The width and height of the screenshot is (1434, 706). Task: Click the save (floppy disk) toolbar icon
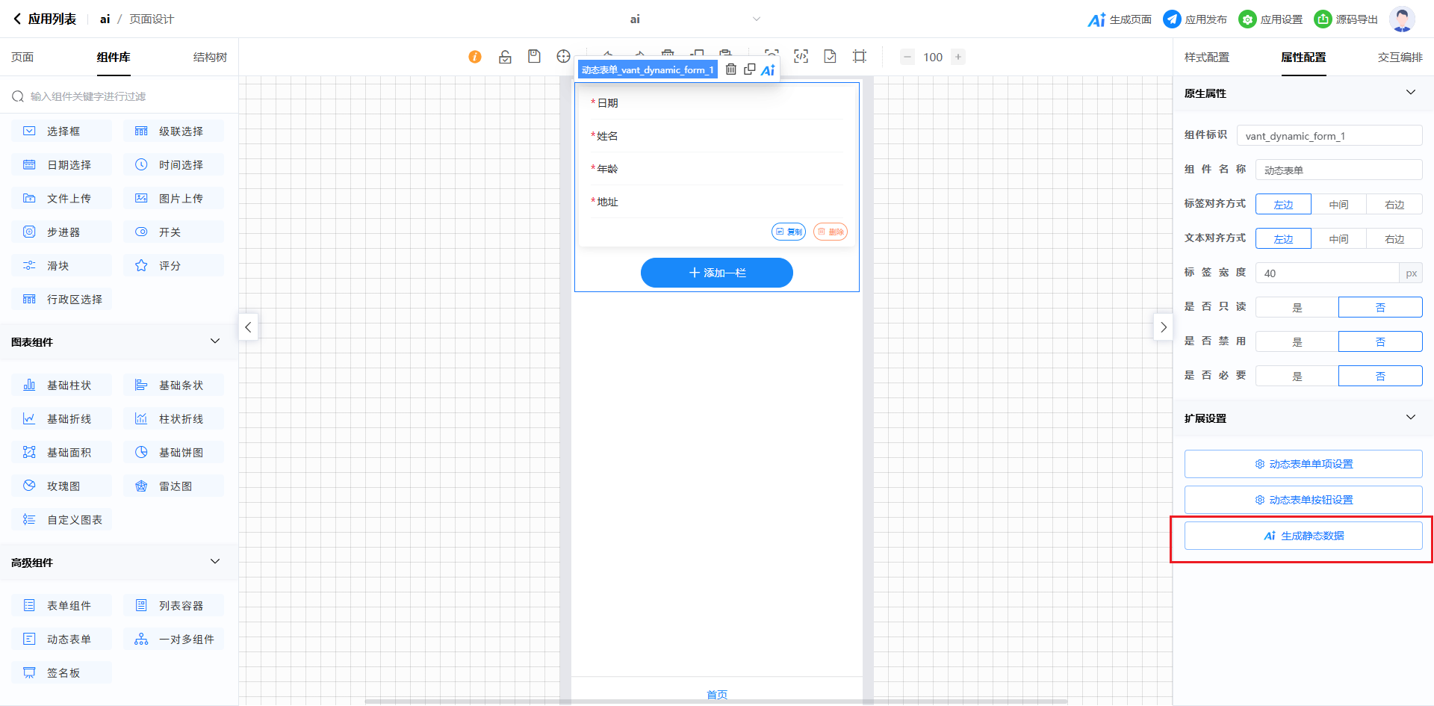coord(534,57)
